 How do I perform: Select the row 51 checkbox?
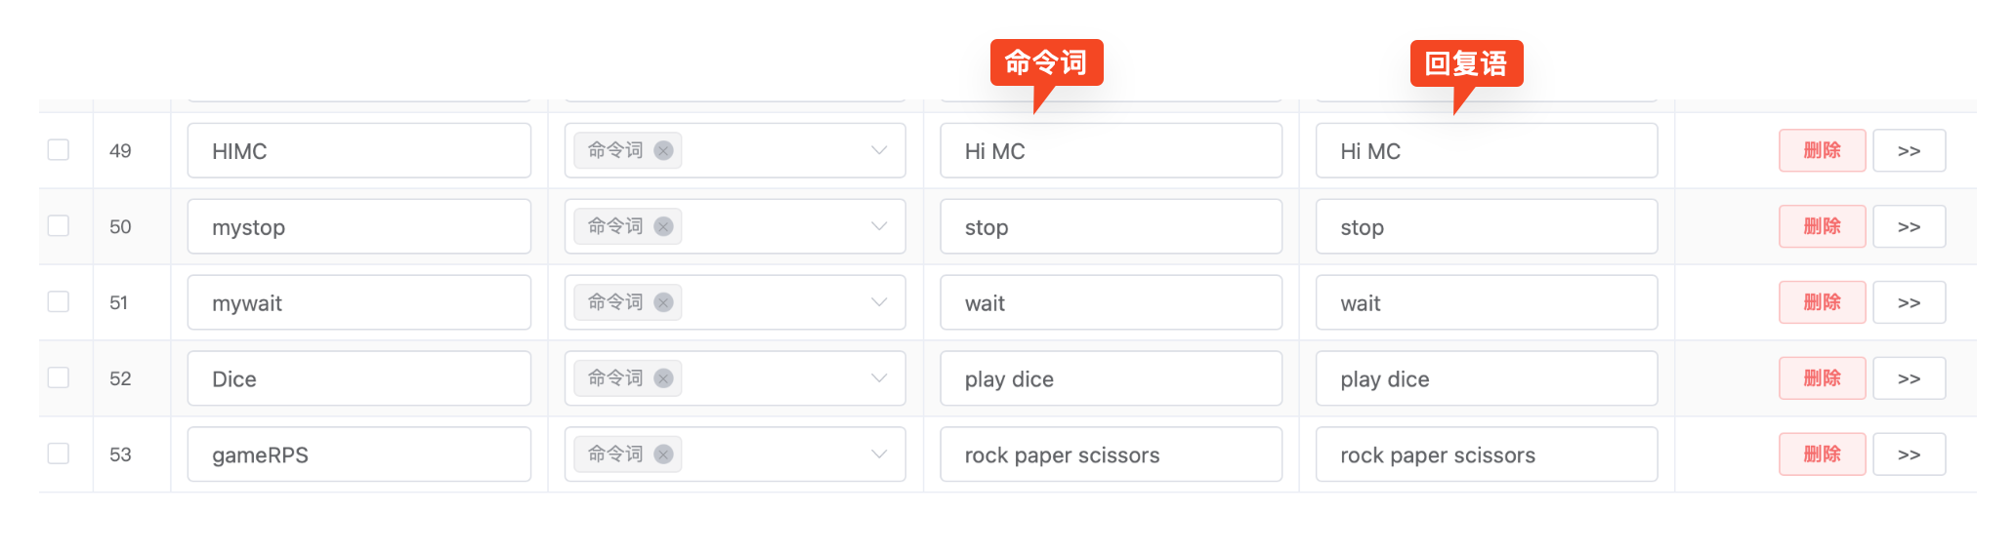point(59,301)
